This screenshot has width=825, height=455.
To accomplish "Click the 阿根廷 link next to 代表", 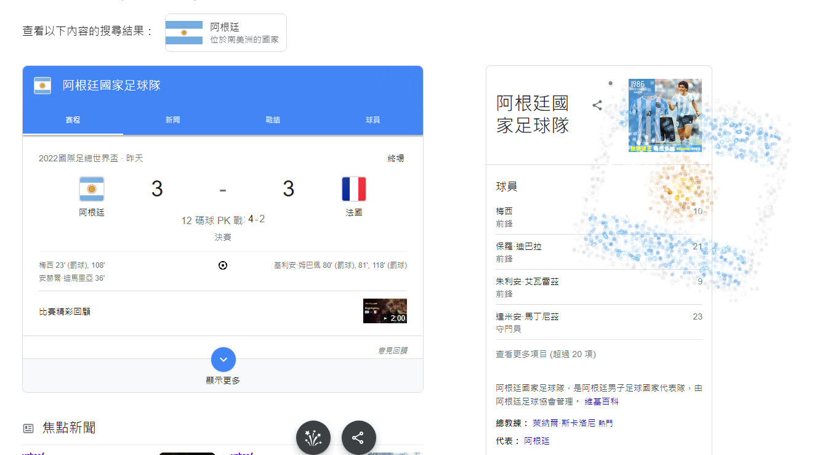I will click(537, 441).
